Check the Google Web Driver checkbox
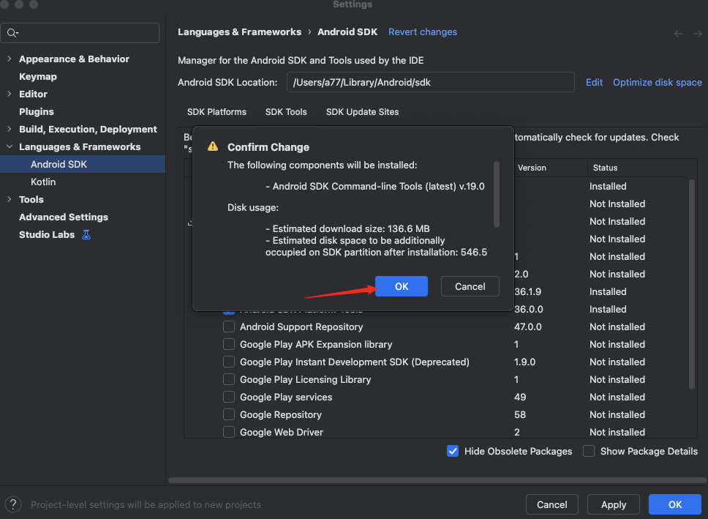Screen dimensions: 708x519 click(229, 432)
